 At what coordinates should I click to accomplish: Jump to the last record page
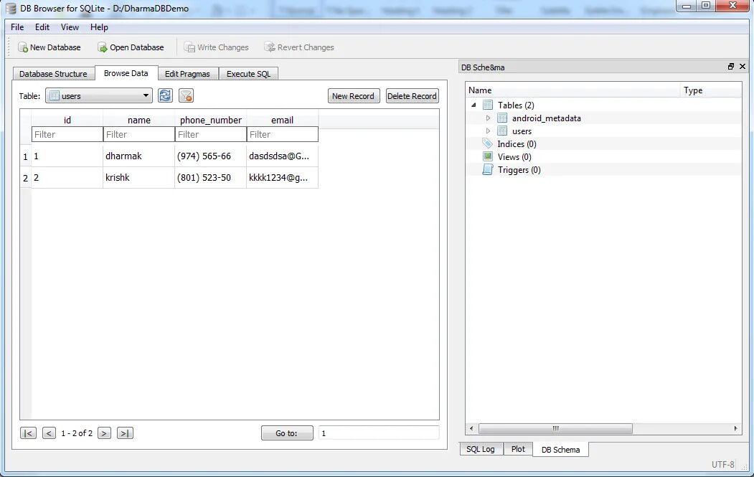(x=125, y=433)
